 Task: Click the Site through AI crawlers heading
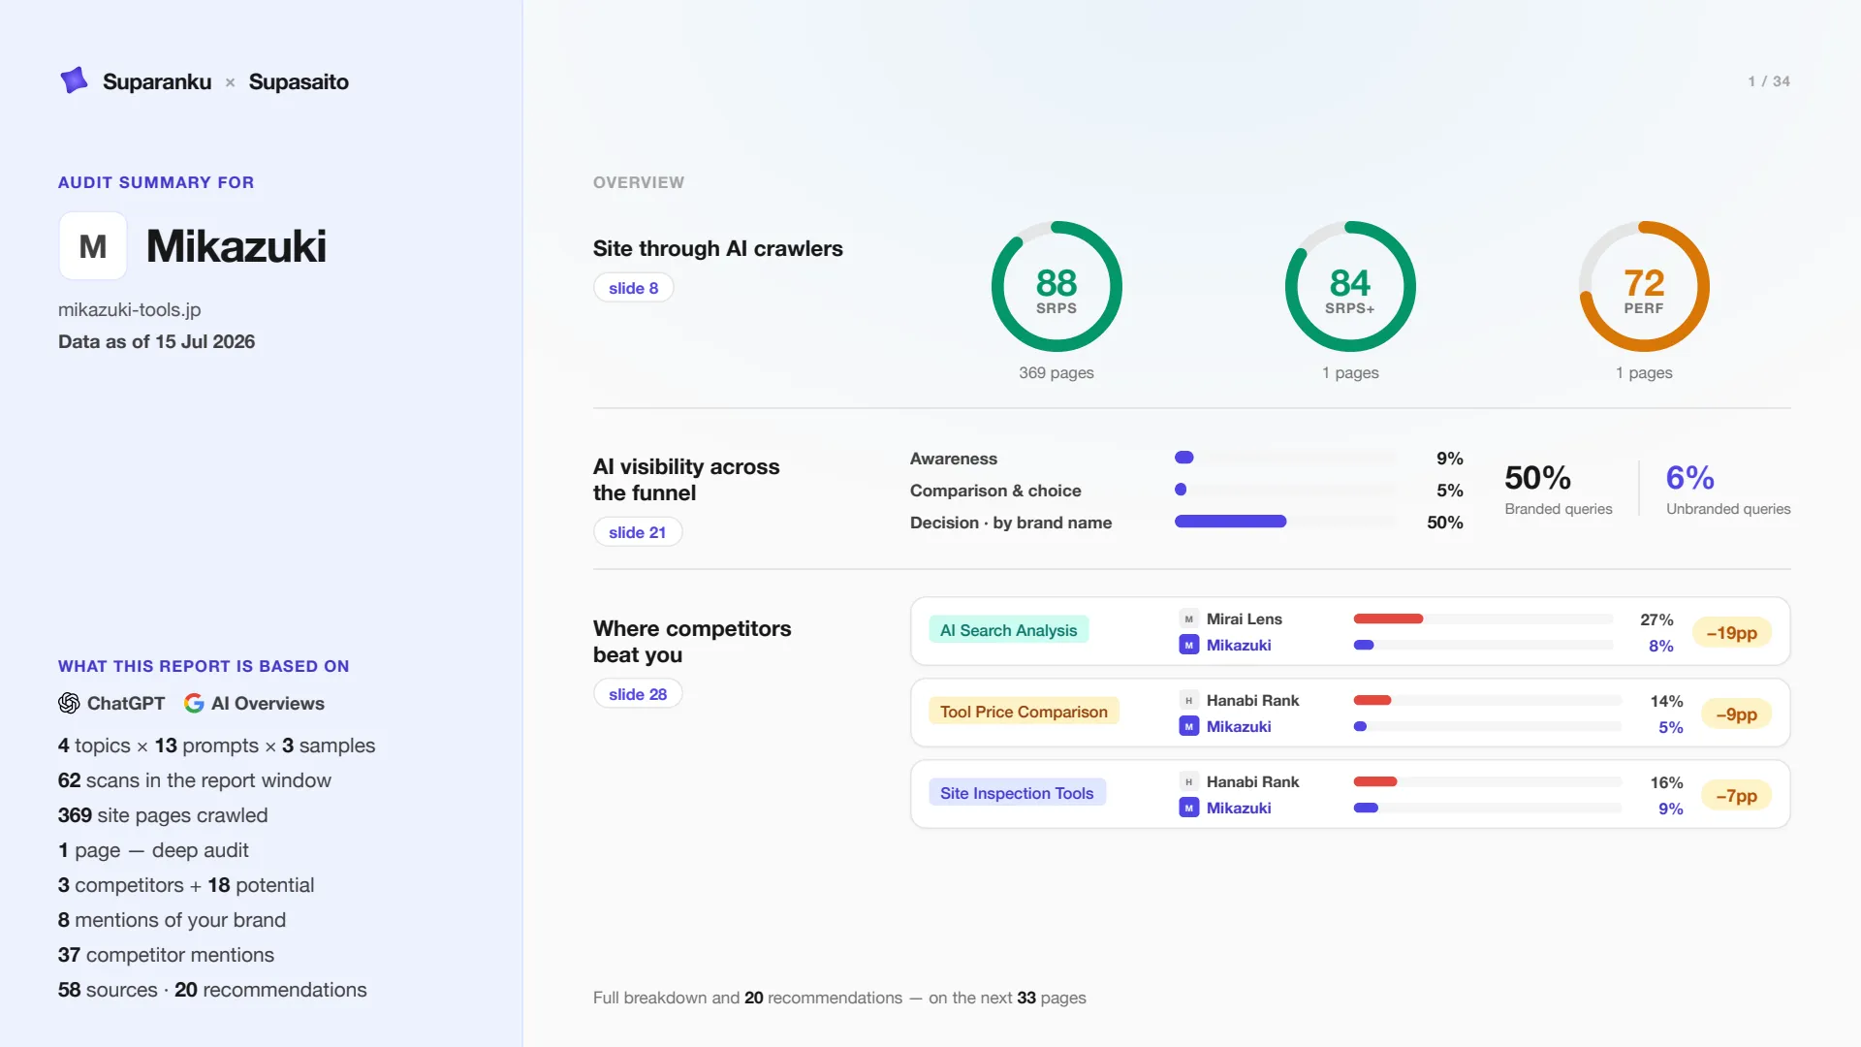(718, 249)
